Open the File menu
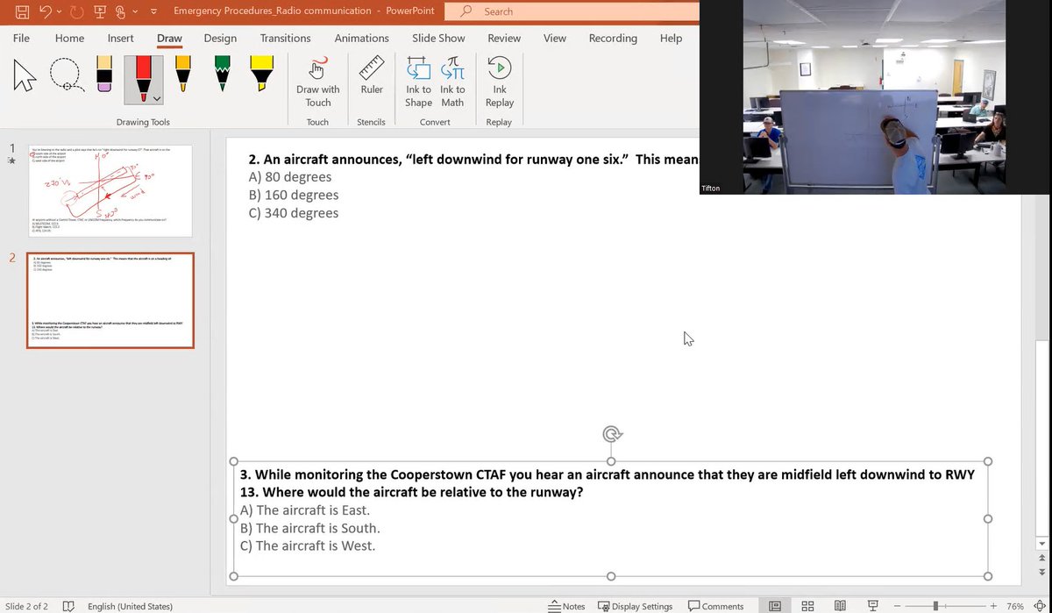Image resolution: width=1052 pixels, height=613 pixels. (21, 38)
